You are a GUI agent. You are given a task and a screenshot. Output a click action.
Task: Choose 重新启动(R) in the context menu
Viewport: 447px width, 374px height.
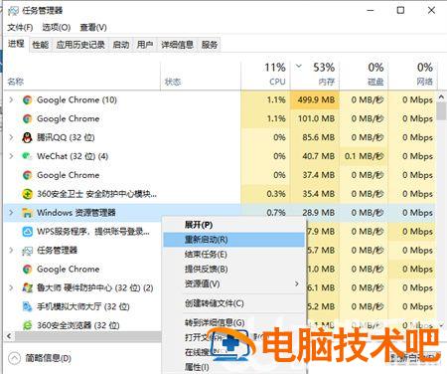pos(233,240)
